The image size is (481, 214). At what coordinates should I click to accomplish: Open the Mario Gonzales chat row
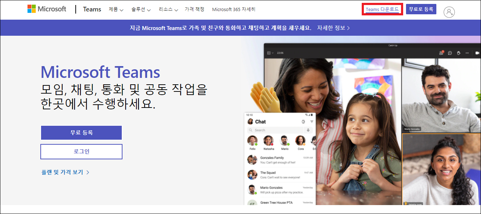click(280, 190)
